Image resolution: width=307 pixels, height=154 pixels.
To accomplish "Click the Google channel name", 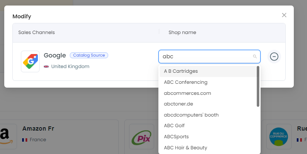I will [x=55, y=55].
